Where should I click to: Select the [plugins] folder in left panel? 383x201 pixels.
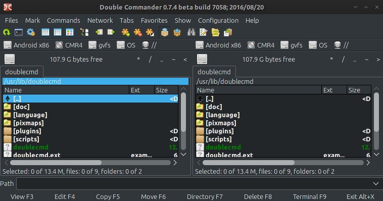click(x=90, y=131)
